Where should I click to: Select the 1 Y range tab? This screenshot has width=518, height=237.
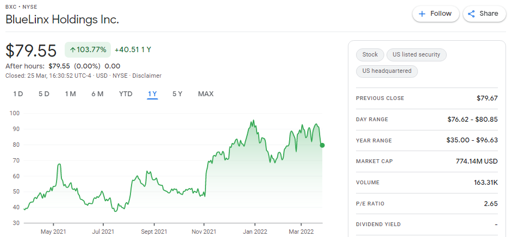click(152, 94)
